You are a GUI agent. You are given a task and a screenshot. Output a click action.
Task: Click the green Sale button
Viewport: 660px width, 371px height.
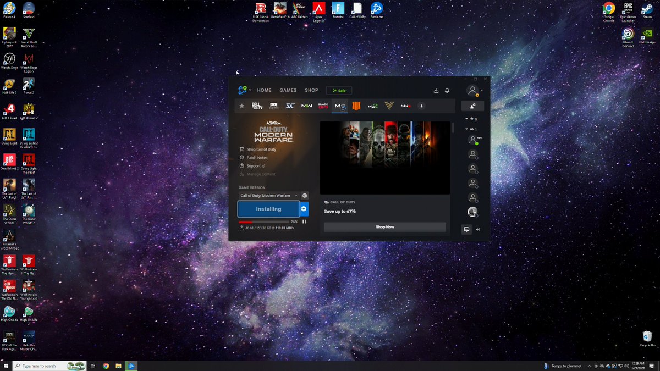339,90
